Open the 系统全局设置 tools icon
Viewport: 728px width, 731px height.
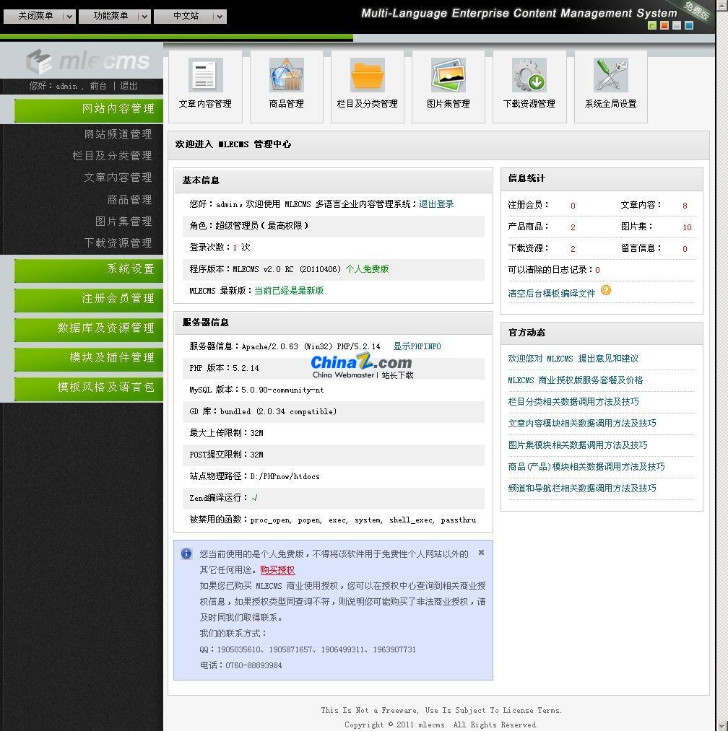coord(610,75)
